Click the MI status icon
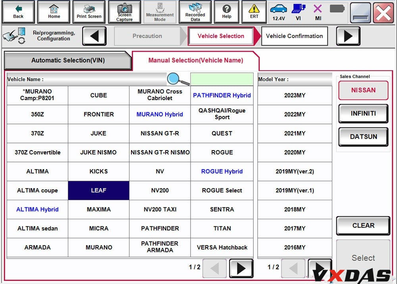397x284 pixels. click(318, 12)
